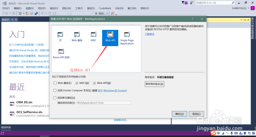This screenshot has width=256, height=137.
Task: Open the 了解更多 link
Action: 150,34
